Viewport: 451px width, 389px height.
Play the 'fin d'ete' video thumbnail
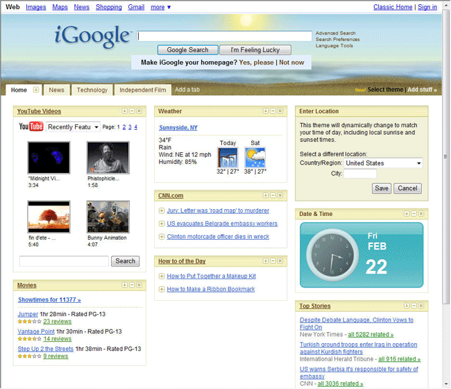pos(49,217)
